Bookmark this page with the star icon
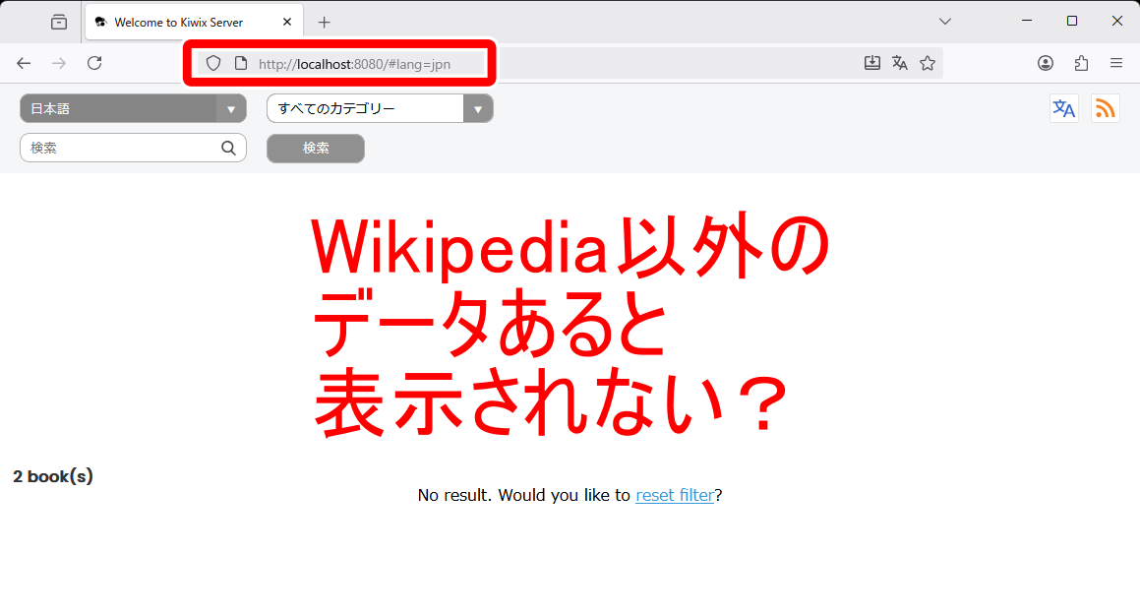The image size is (1140, 615). [x=927, y=63]
